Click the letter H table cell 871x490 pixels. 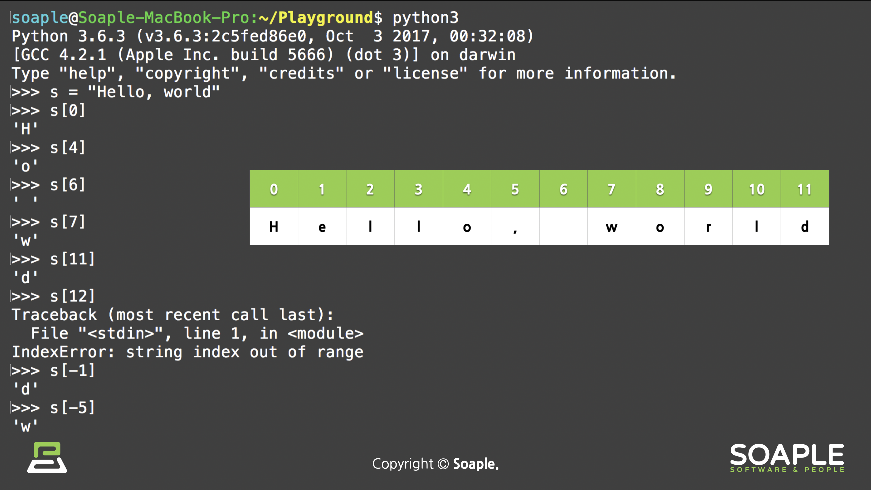274,226
